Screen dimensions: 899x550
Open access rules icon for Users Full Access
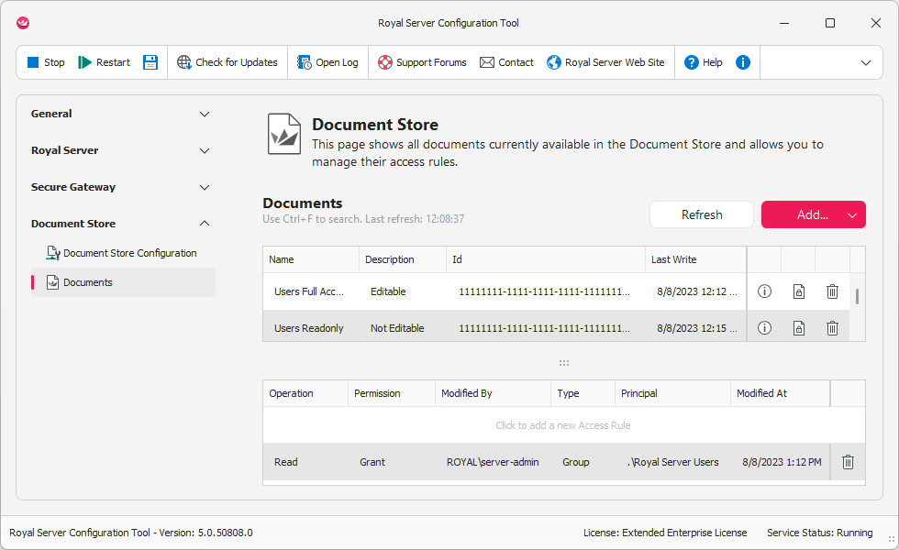pyautogui.click(x=799, y=291)
